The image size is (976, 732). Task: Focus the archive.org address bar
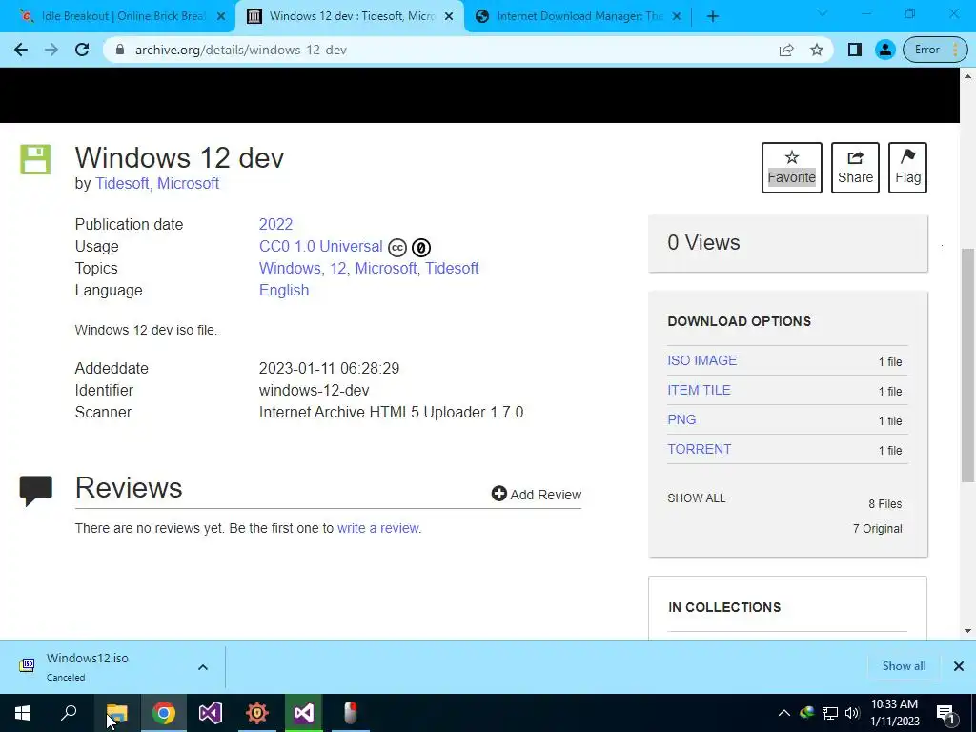click(436, 50)
